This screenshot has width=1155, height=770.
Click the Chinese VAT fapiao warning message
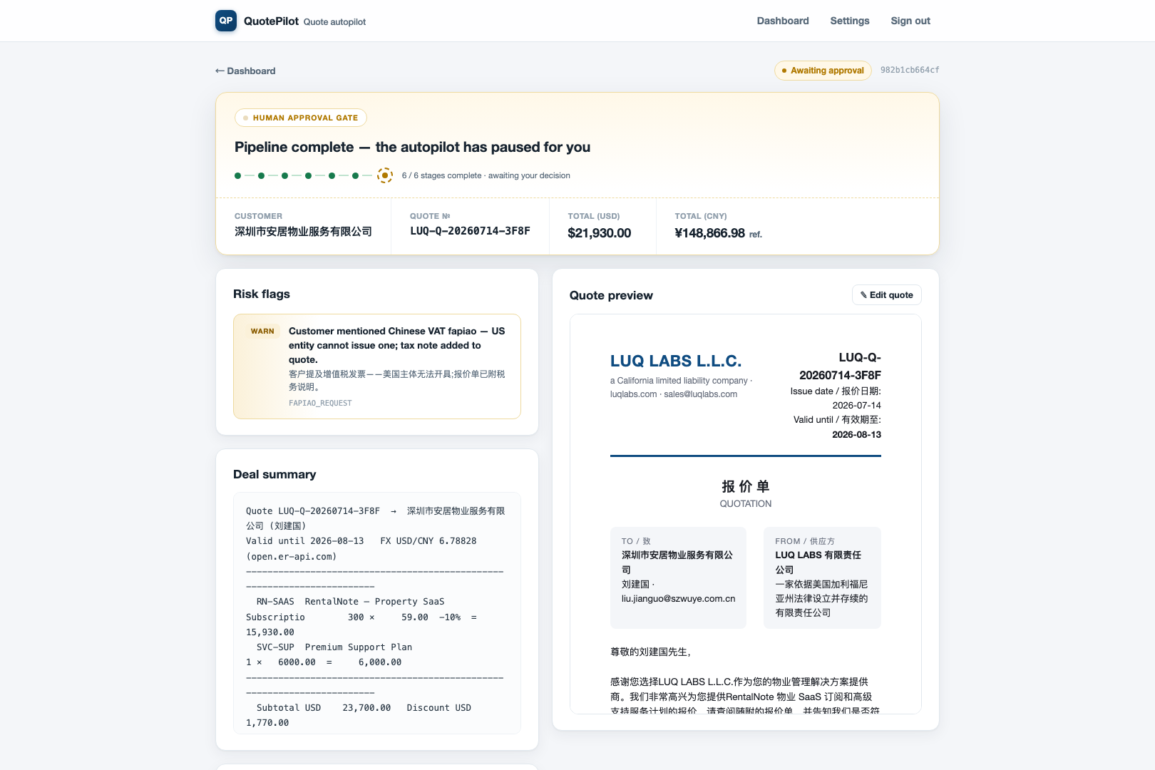396,345
